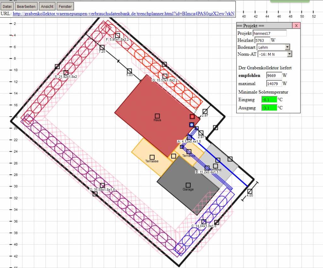The height and width of the screenshot is (268, 323).
Task: Click trench C handle labeled 14.04x1.8x1.6
Action: tap(204, 222)
